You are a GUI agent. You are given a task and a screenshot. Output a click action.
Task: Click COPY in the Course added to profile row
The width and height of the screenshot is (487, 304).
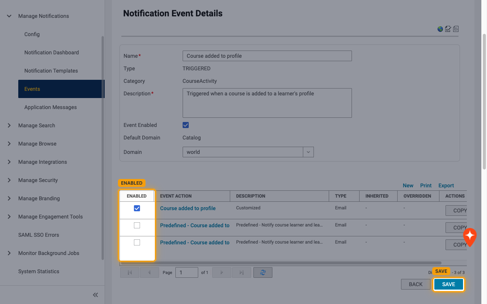(457, 211)
